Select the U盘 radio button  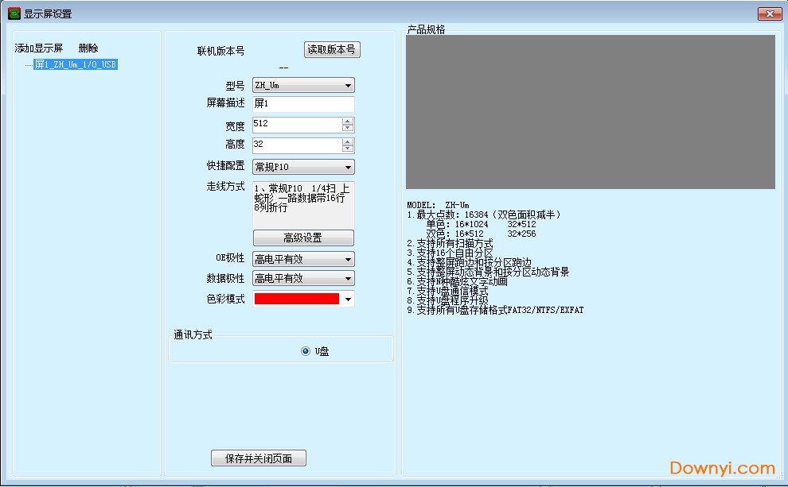point(306,351)
